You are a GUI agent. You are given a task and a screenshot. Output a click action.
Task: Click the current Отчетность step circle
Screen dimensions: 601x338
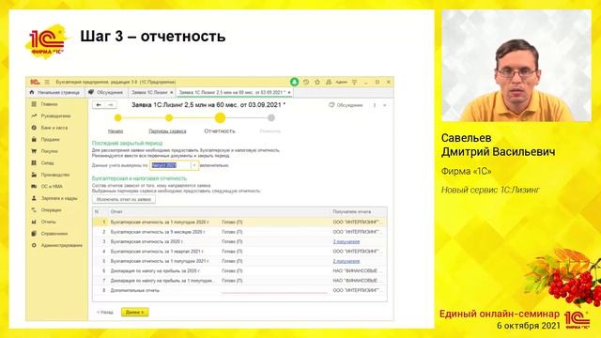click(220, 118)
